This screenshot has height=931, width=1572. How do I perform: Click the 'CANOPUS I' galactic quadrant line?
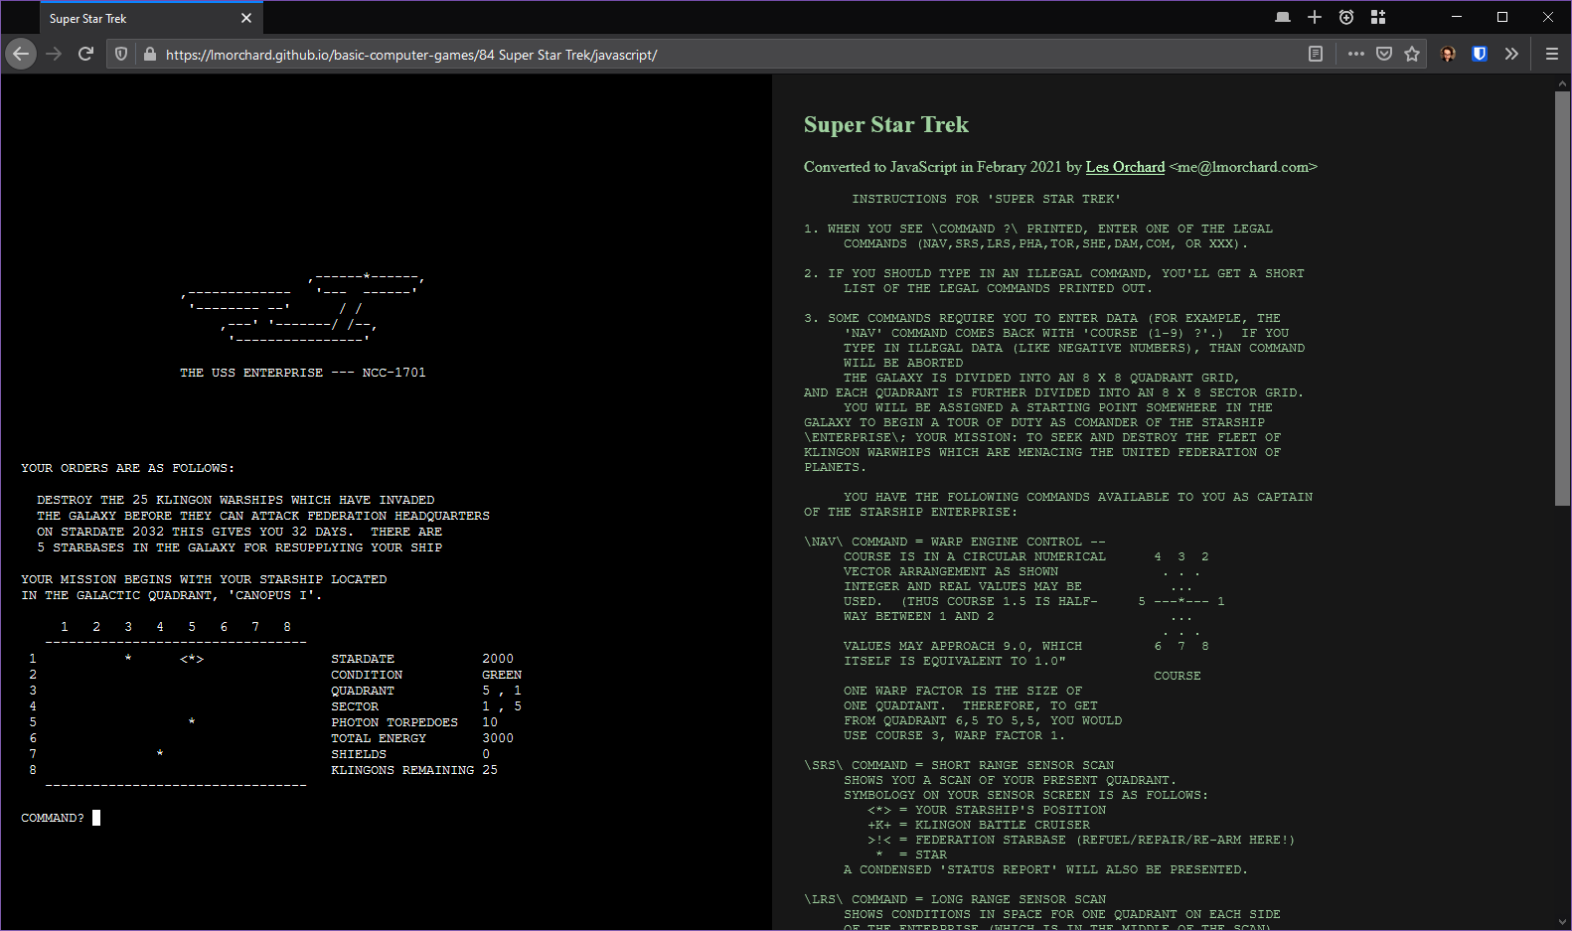click(172, 595)
